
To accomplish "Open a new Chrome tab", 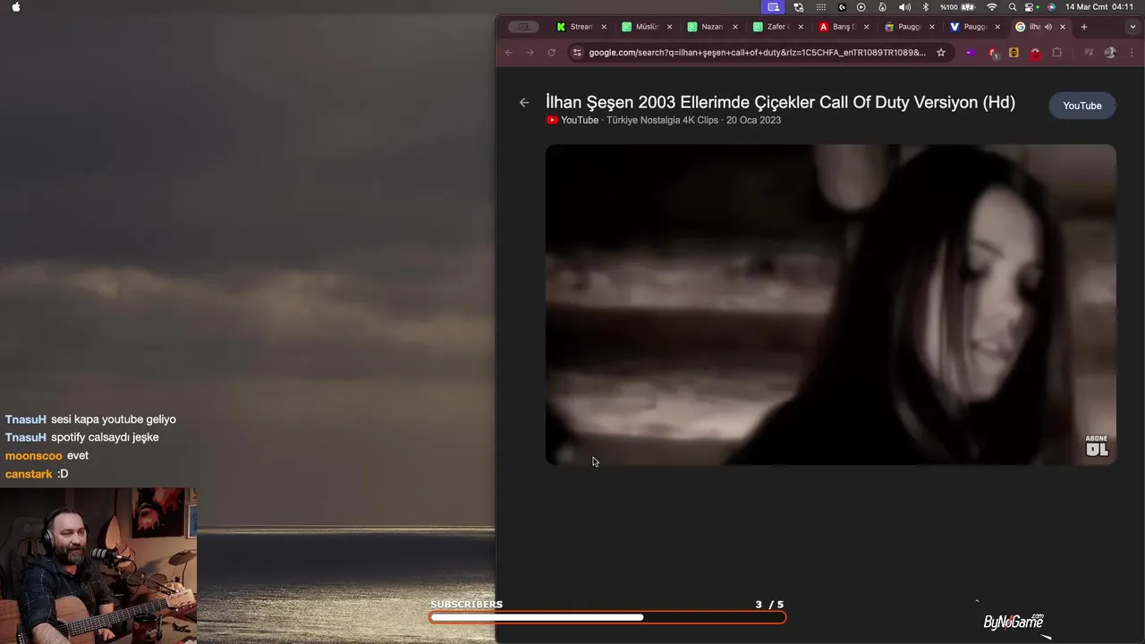I will pos(1083,27).
